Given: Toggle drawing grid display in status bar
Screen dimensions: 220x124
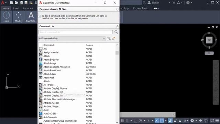Looking at the screenshot, I should tap(122, 121).
